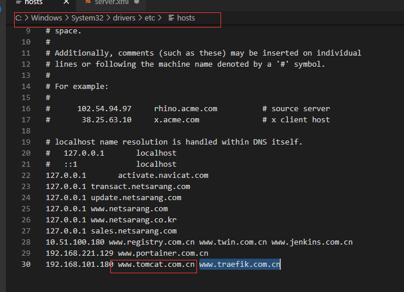
Task: Click activate.navicat.com entry
Action: pos(163,176)
